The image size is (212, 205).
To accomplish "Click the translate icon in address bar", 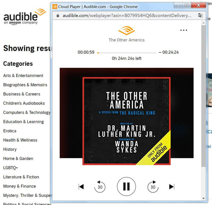I will 200,15.
